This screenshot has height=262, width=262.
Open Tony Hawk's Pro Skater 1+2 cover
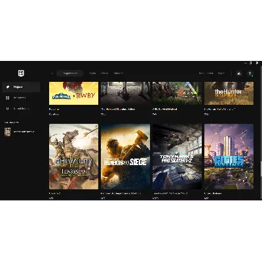(x=178, y=157)
